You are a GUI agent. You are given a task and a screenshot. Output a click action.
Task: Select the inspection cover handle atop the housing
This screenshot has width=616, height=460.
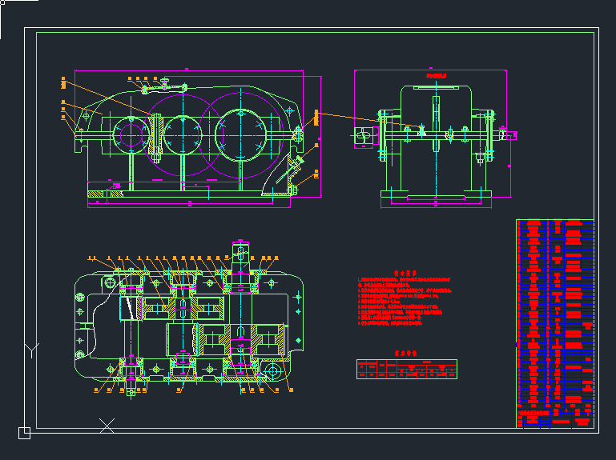click(164, 83)
